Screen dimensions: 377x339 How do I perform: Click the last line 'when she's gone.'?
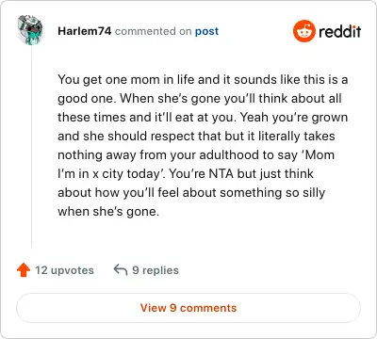(108, 211)
